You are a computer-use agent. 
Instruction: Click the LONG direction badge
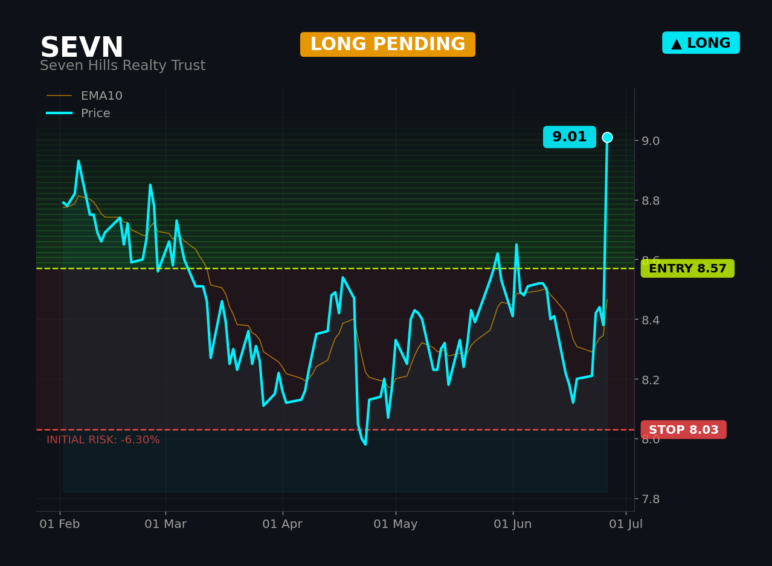(701, 43)
